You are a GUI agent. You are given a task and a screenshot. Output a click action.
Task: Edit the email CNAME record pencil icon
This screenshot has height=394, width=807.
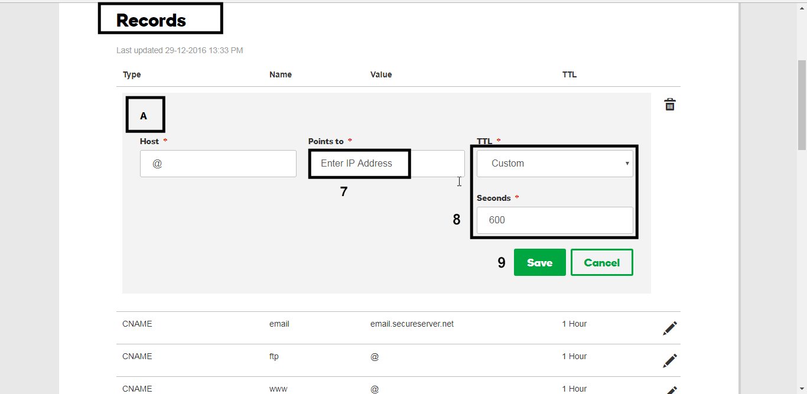click(670, 328)
